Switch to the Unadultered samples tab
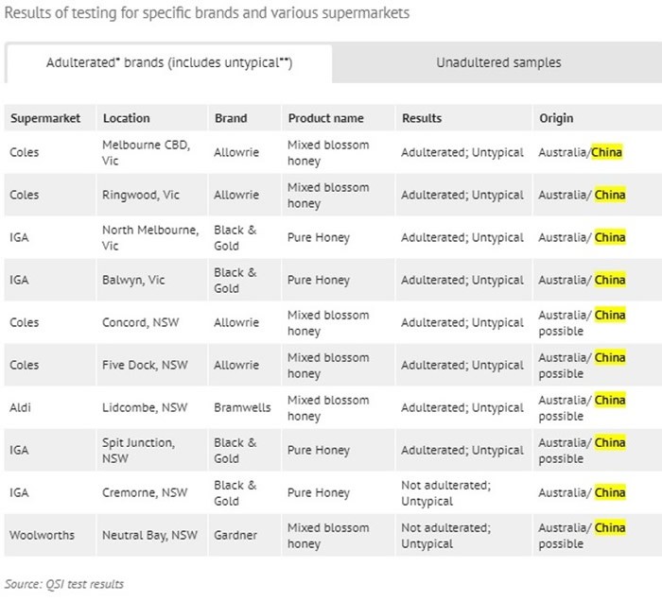 tap(498, 62)
